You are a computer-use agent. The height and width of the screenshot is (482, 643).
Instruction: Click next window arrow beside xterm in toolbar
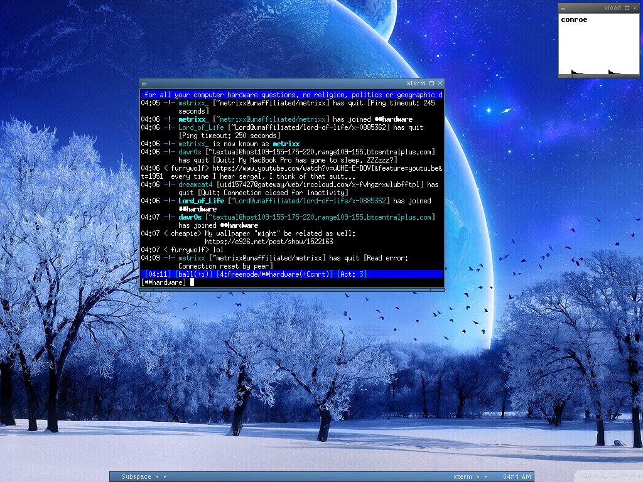(x=486, y=477)
